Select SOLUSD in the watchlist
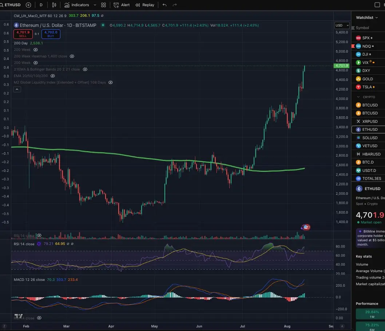The width and height of the screenshot is (385, 331). [368, 138]
